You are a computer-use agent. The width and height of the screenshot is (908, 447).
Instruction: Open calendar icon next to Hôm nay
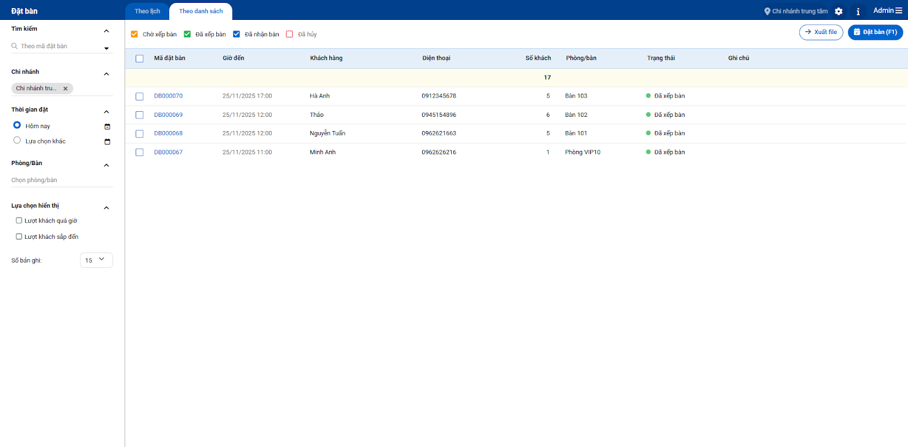coord(107,126)
